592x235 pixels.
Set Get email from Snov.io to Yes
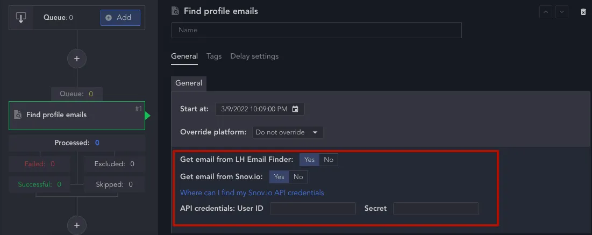279,177
